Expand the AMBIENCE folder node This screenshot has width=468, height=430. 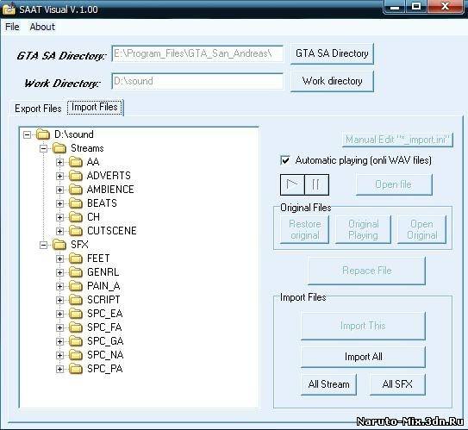click(x=59, y=190)
